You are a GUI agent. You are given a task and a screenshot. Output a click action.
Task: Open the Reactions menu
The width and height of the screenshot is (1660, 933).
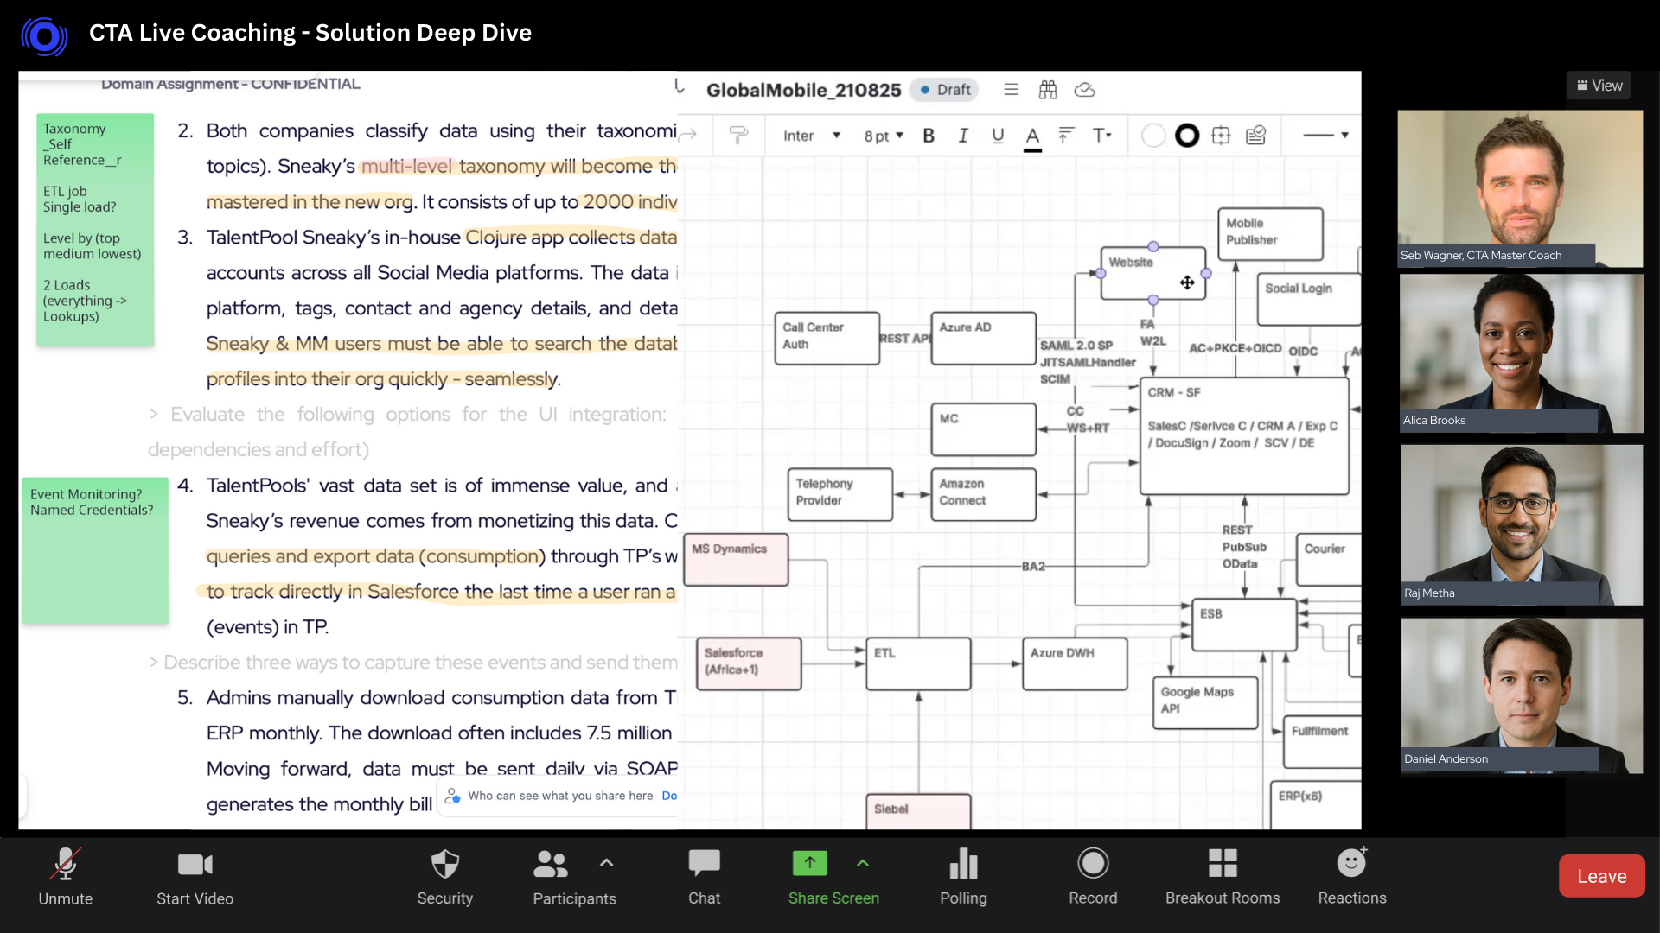1352,876
